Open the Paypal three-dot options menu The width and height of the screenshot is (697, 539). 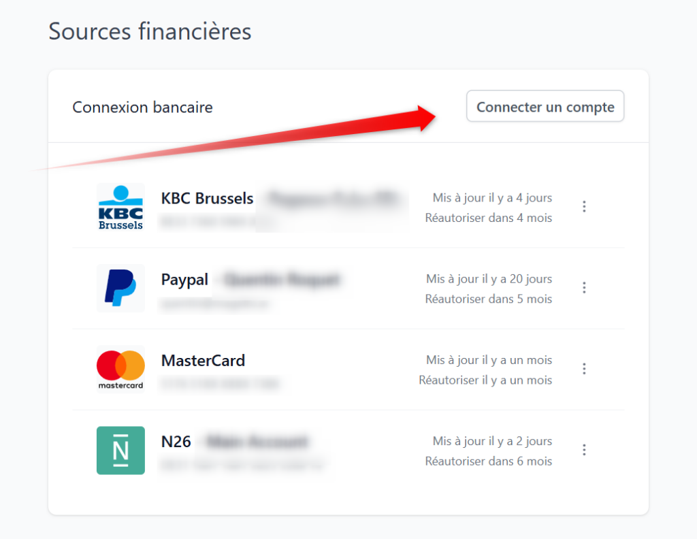[584, 288]
